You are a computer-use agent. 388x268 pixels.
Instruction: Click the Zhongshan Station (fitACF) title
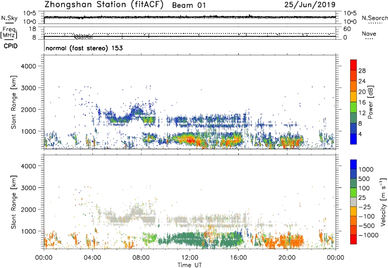[x=104, y=5]
